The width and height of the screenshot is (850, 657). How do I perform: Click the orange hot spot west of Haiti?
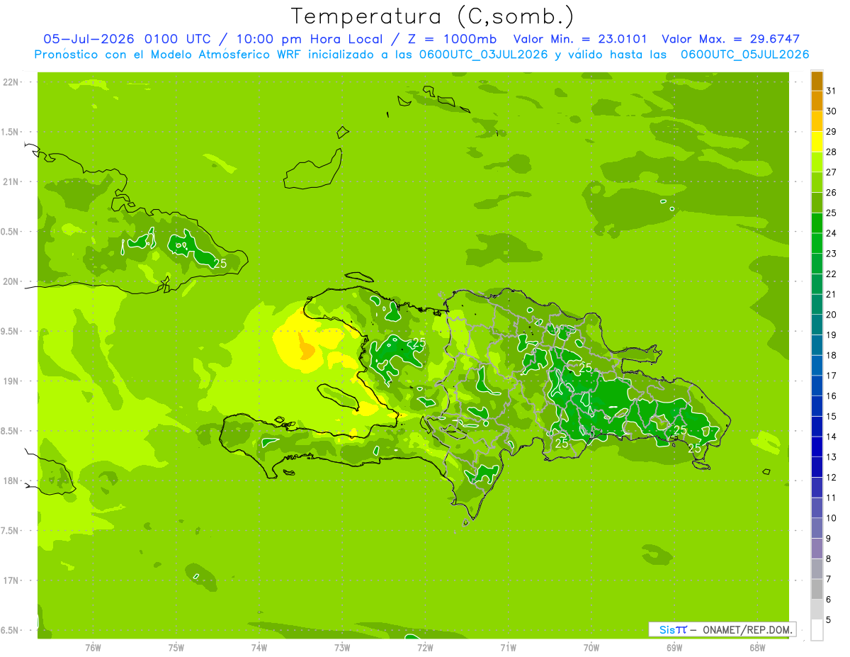(306, 349)
